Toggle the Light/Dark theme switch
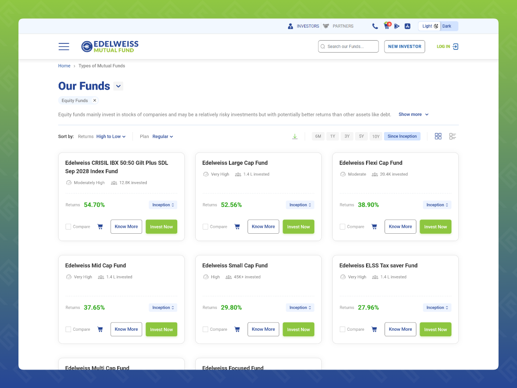 pyautogui.click(x=438, y=26)
